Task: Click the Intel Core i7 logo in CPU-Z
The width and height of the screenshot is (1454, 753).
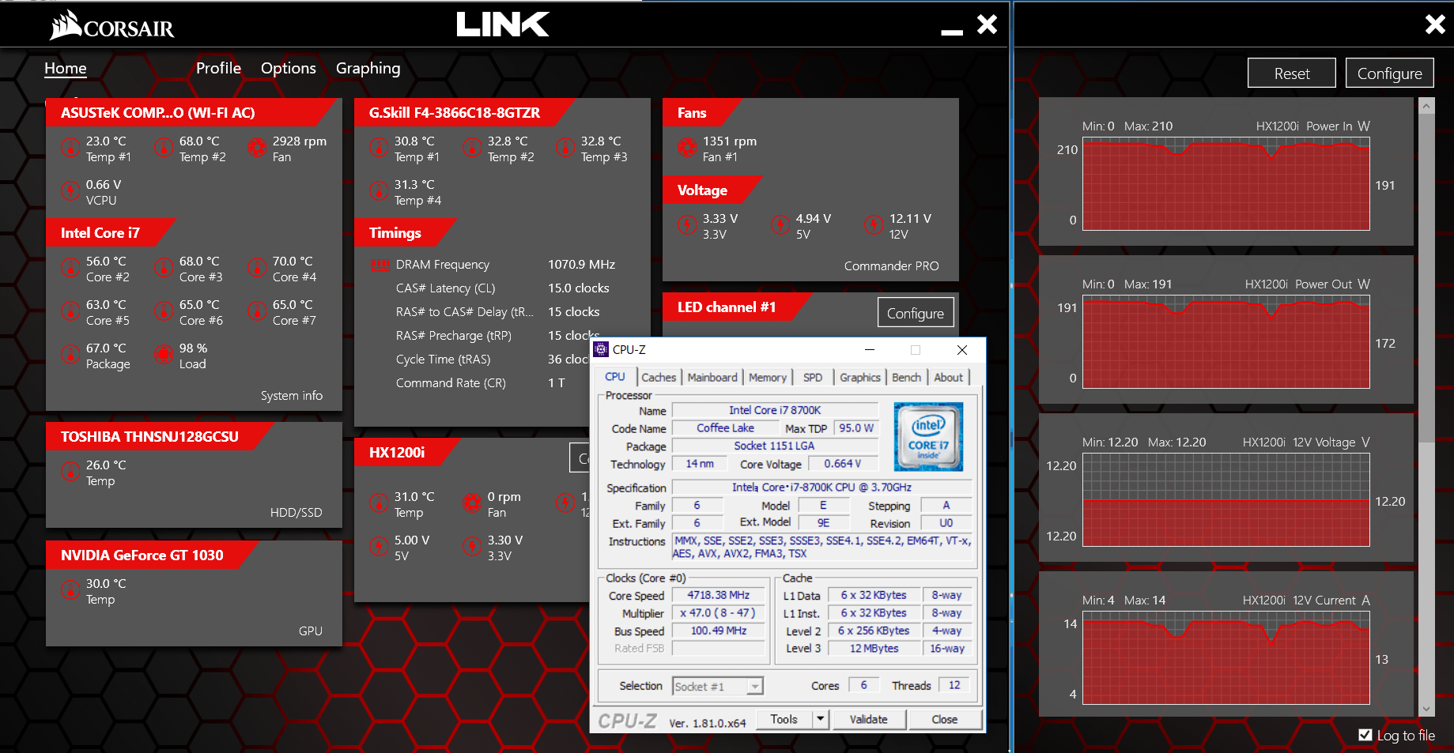Action: coord(928,437)
